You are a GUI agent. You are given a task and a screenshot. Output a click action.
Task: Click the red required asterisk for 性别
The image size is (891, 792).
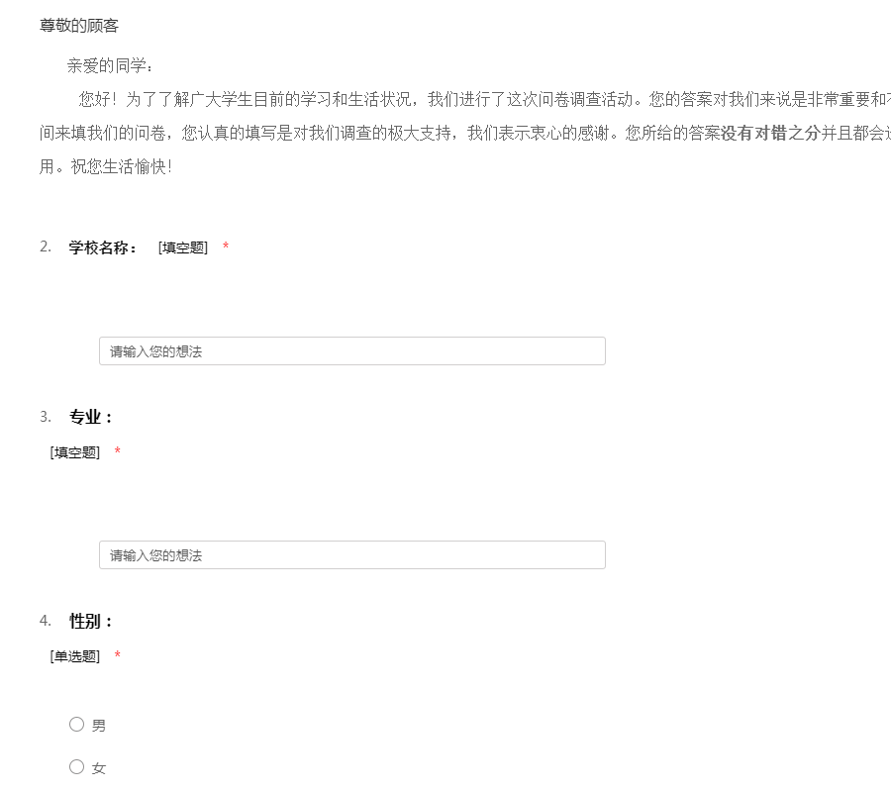coord(118,654)
